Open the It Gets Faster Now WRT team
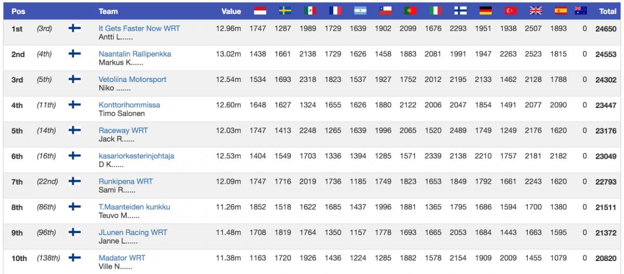Image resolution: width=624 pixels, height=274 pixels. pos(139,29)
